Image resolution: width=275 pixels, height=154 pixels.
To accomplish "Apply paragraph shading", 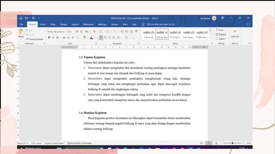I will tap(126, 37).
